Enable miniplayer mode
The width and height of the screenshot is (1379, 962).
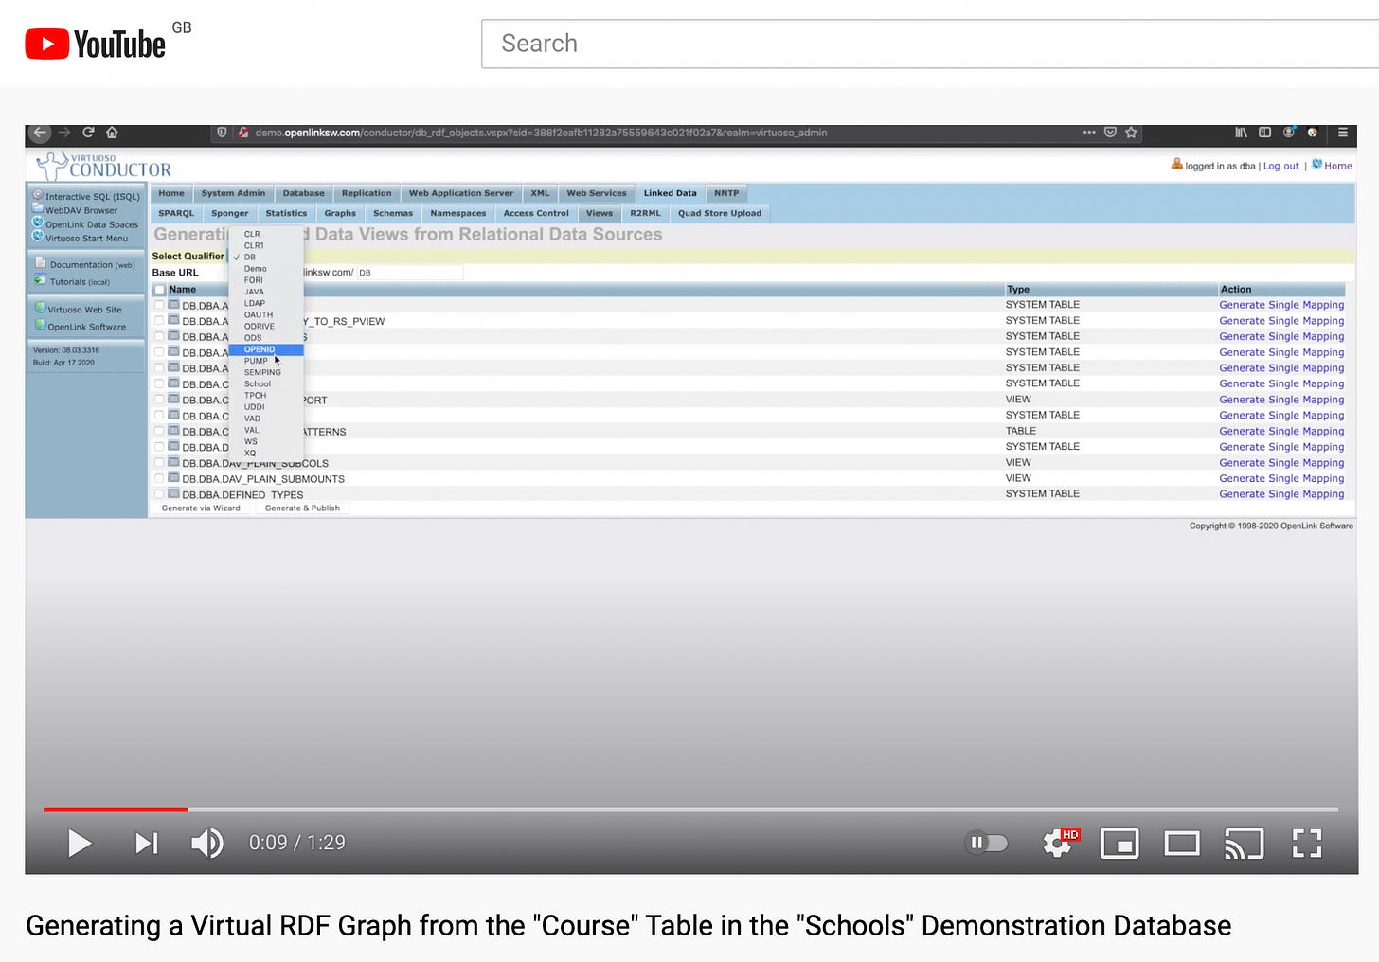coord(1119,843)
